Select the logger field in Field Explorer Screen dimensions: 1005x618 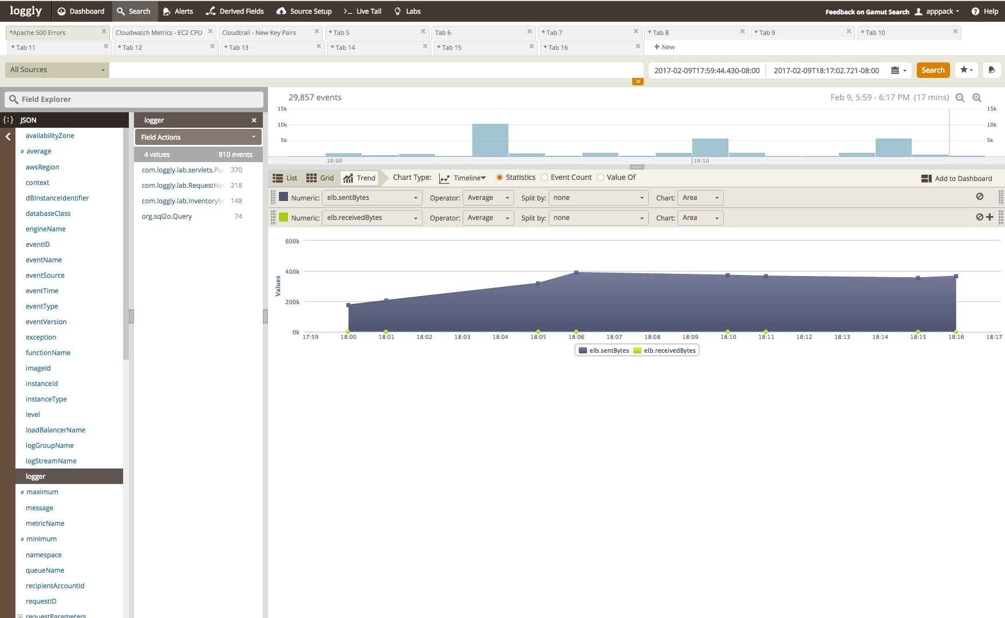point(36,476)
